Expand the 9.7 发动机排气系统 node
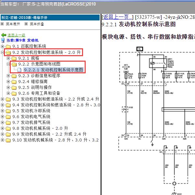The height and width of the screenshot is (195, 195). tap(2, 123)
